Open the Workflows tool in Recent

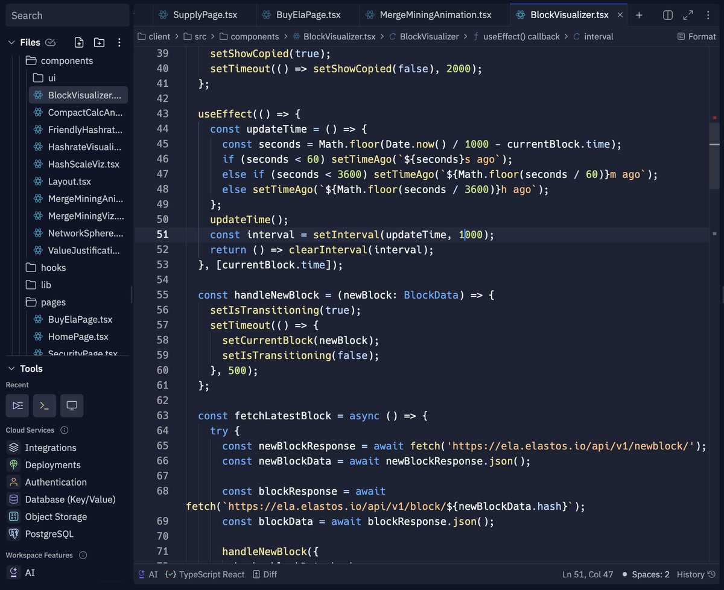coord(17,405)
